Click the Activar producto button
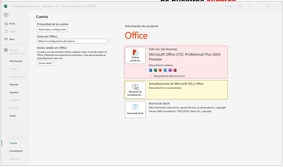The width and height of the screenshot is (283, 167). (x=136, y=56)
